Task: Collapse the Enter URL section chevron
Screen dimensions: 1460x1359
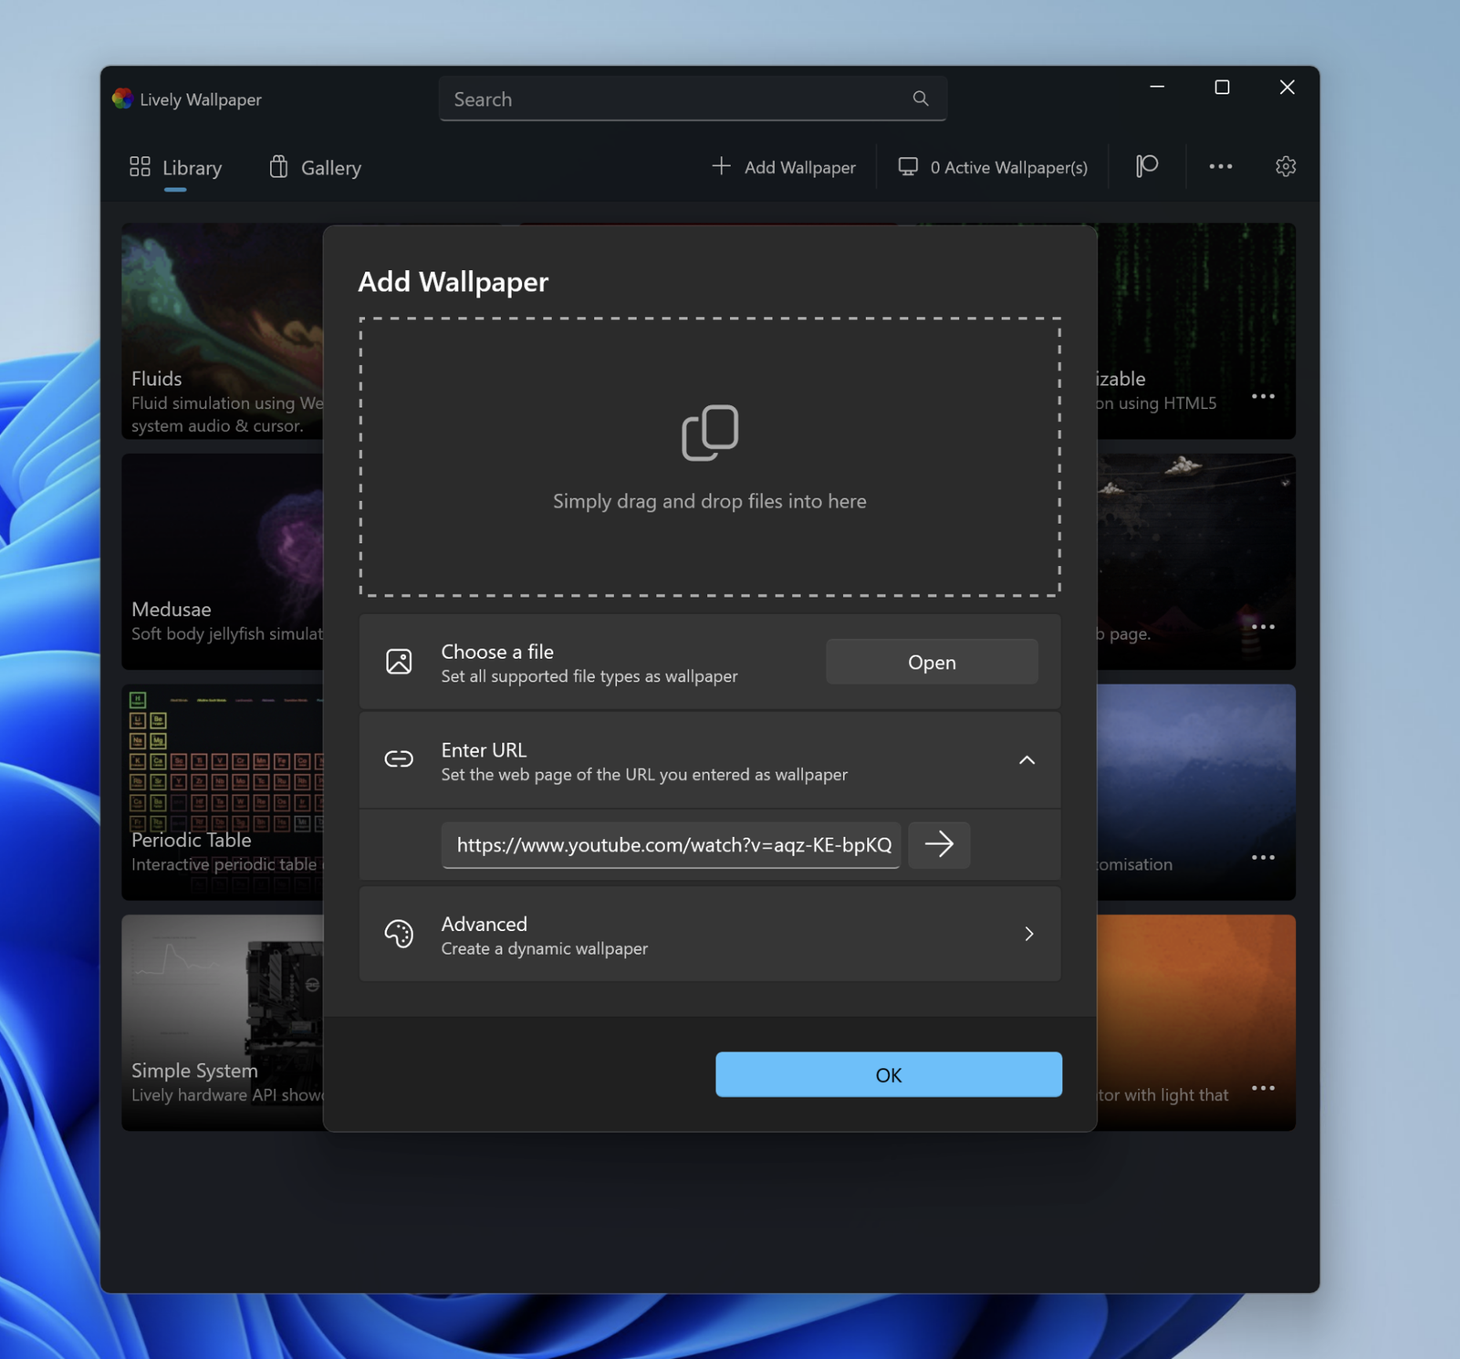Action: coord(1027,760)
